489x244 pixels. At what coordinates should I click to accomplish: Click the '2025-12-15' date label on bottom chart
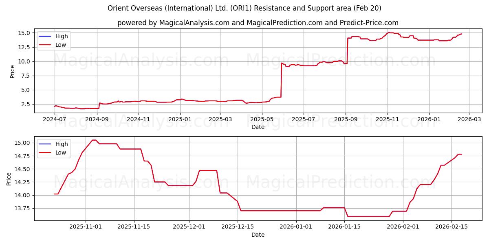point(238,227)
